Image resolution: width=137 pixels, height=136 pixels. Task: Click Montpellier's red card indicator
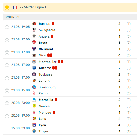(60, 62)
